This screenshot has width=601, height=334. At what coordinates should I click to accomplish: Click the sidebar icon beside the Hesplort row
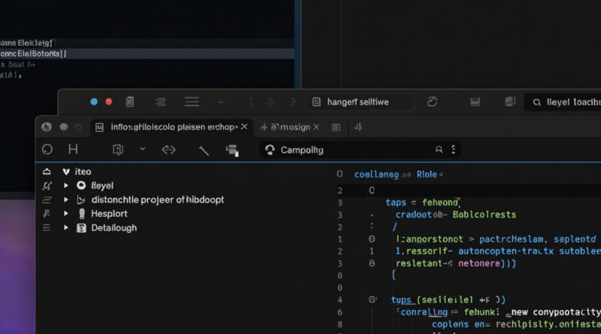pyautogui.click(x=47, y=214)
